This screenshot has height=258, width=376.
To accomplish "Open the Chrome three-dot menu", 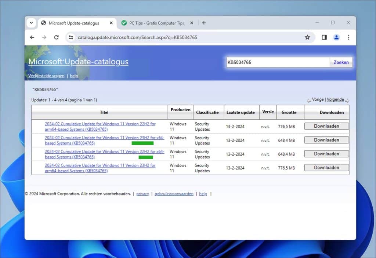I will (x=349, y=37).
